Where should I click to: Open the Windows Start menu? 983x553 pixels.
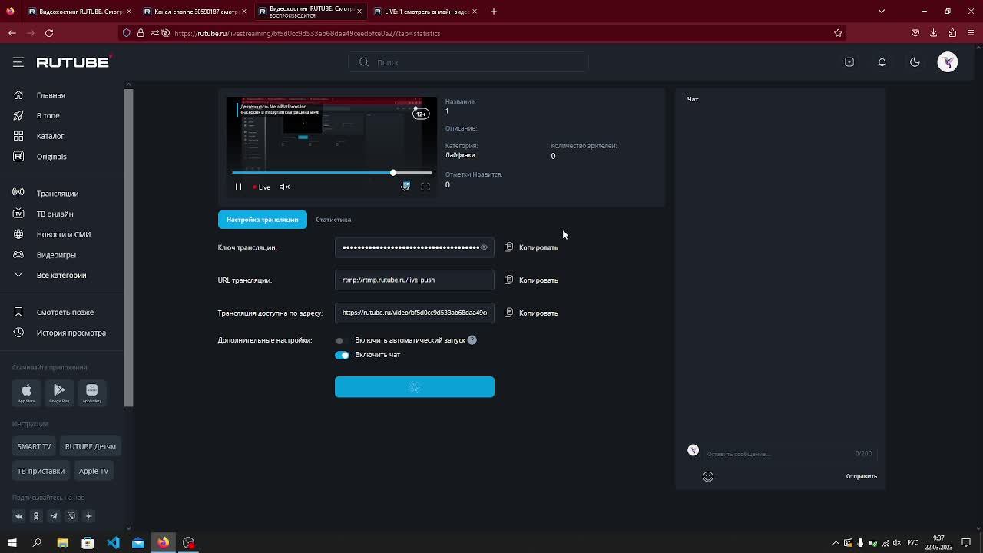pyautogui.click(x=12, y=543)
